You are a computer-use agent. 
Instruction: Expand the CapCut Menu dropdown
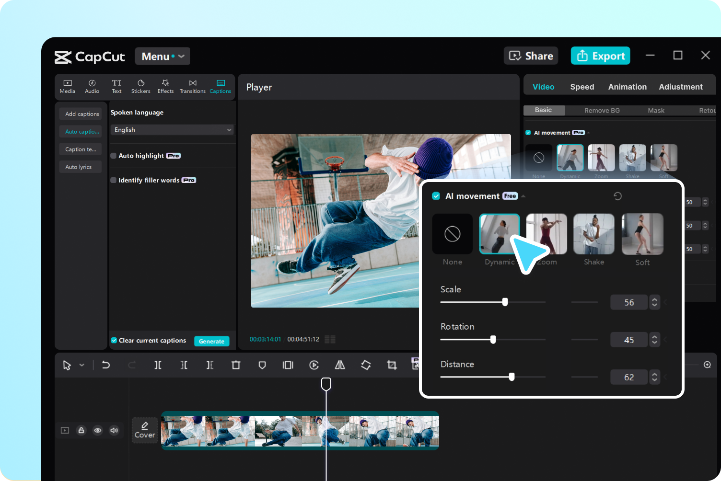tap(163, 57)
